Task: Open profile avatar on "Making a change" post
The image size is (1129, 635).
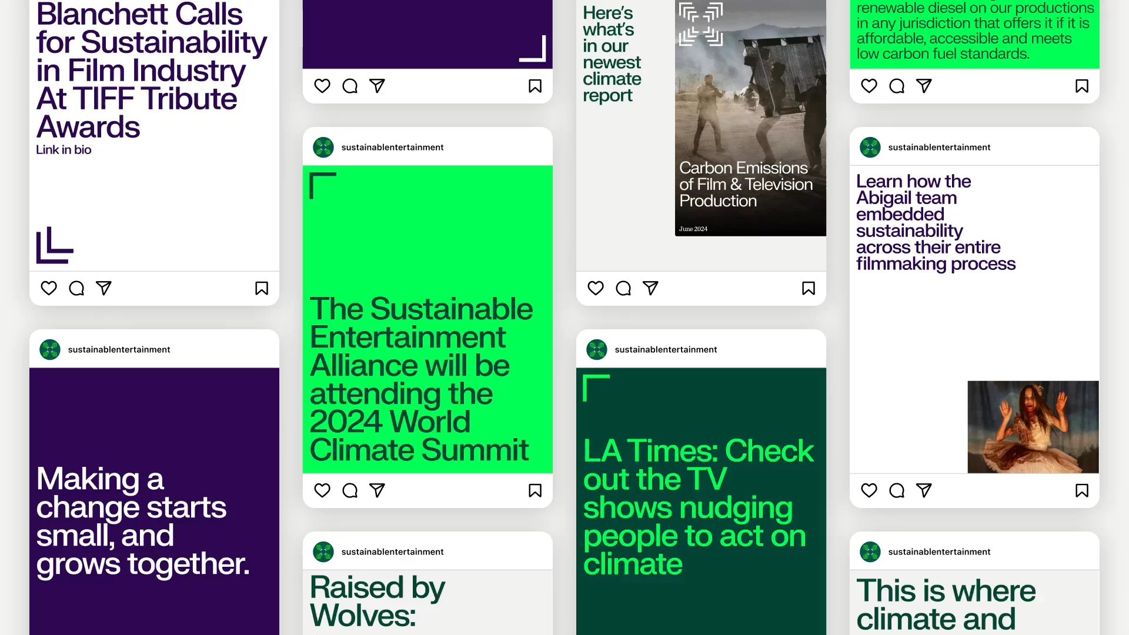Action: 50,350
